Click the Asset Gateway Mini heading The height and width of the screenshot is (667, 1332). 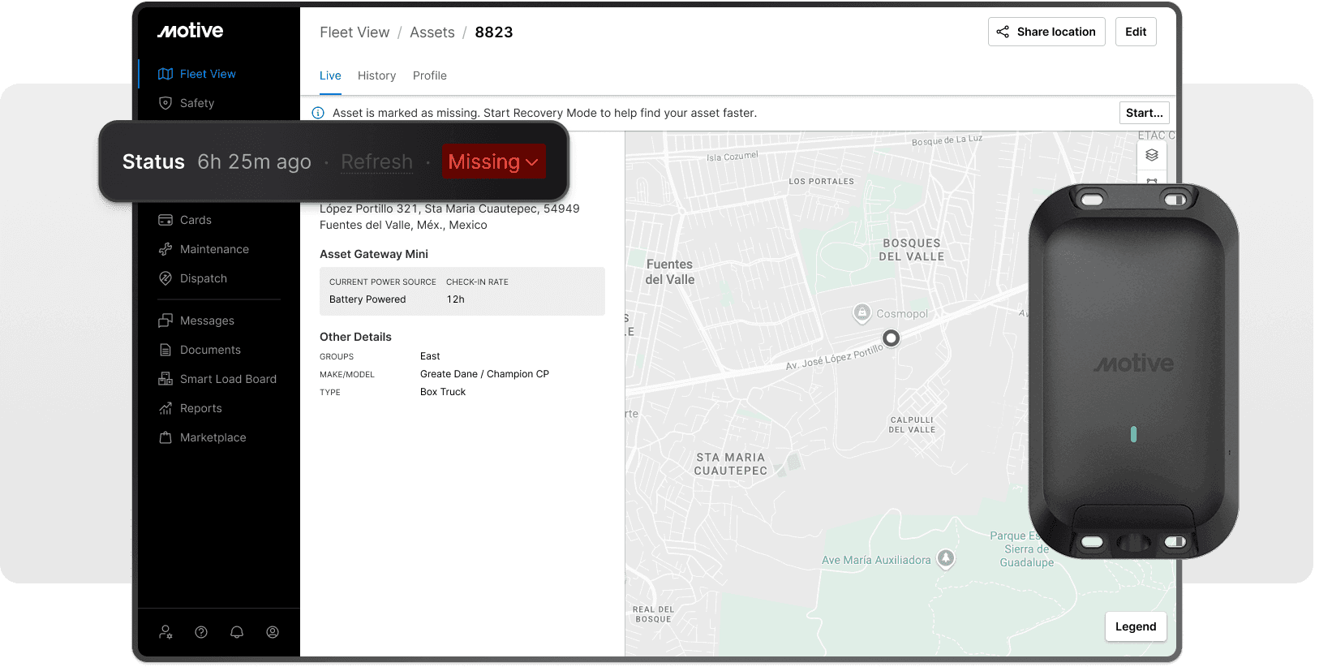tap(374, 254)
